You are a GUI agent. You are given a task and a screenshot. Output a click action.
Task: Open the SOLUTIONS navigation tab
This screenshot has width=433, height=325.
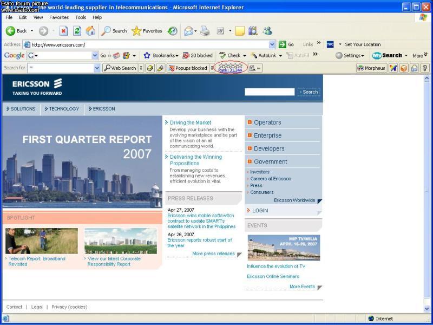tap(21, 109)
